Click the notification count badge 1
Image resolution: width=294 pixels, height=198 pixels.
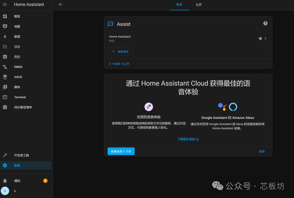click(45, 181)
